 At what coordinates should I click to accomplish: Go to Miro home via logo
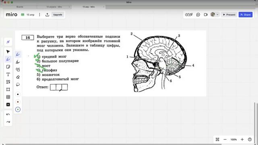[x=12, y=14]
